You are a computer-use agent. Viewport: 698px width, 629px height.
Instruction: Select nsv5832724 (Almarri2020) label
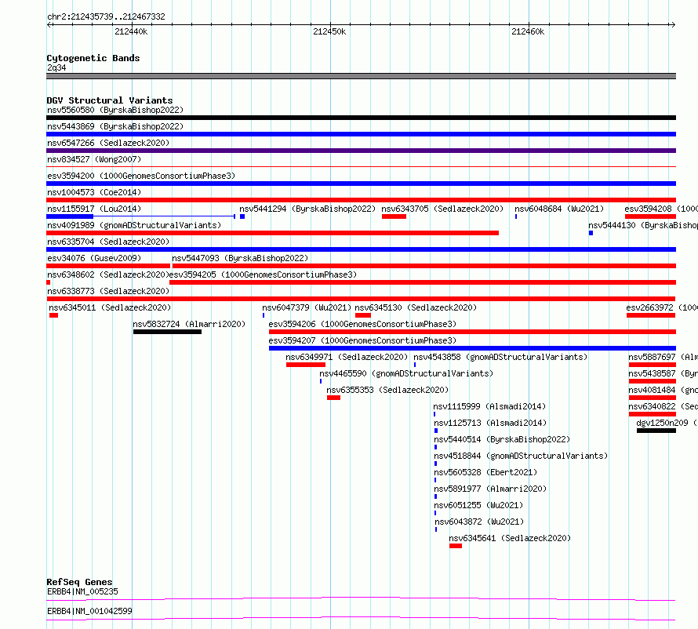pos(189,324)
